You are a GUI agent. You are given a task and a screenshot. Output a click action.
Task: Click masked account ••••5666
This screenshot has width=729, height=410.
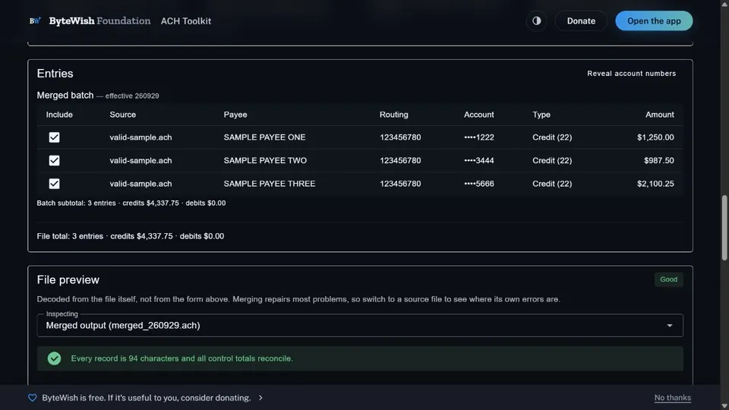pos(479,184)
